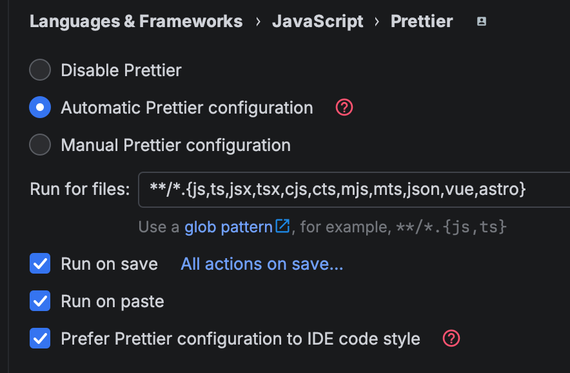This screenshot has width=570, height=373.
Task: Click the Prettier breadcrumb title
Action: click(422, 21)
